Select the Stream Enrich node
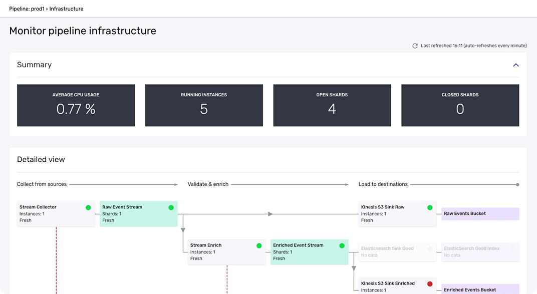The width and height of the screenshot is (537, 294). coord(226,252)
